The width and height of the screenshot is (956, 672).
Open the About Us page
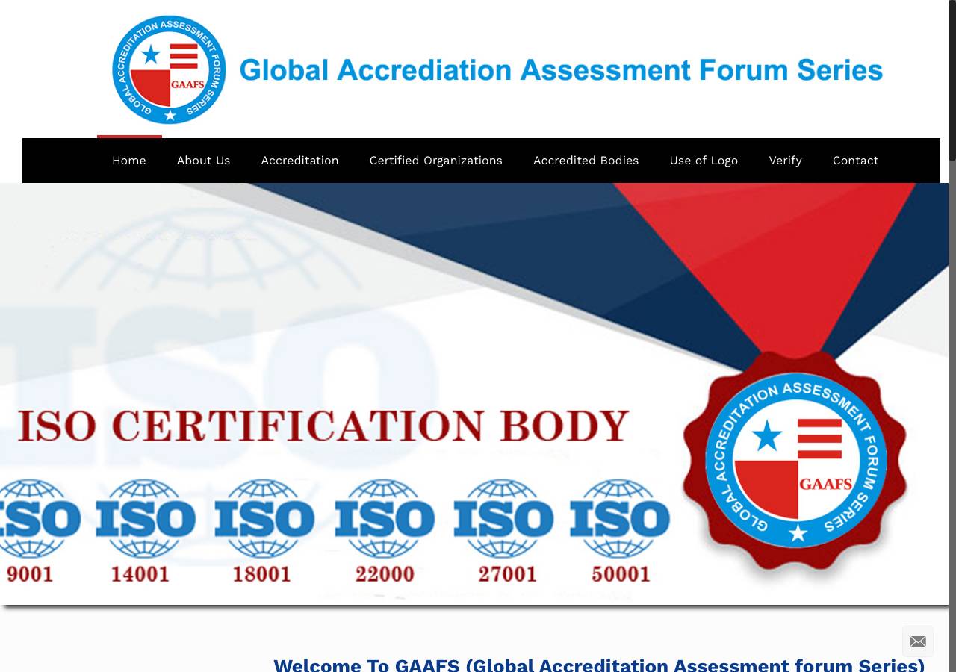(x=203, y=161)
